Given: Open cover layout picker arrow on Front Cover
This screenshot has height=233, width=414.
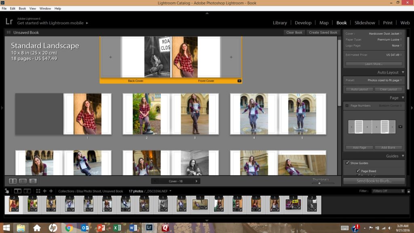Looking at the screenshot, I should pyautogui.click(x=239, y=81).
